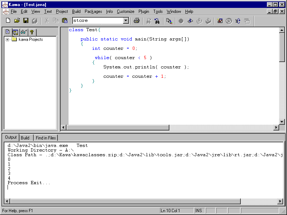This screenshot has width=287, height=215.
Task: Click the 'System.out.println( counter );' code line
Action: pos(146,67)
